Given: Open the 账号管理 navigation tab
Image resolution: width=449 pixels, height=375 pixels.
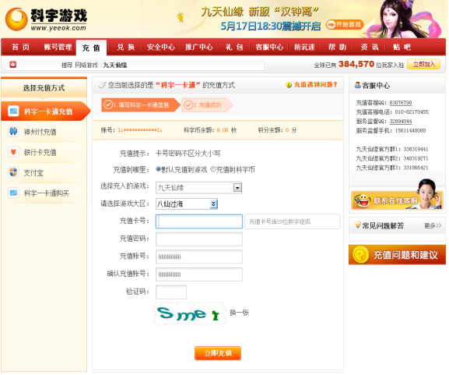Looking at the screenshot, I should tap(58, 47).
